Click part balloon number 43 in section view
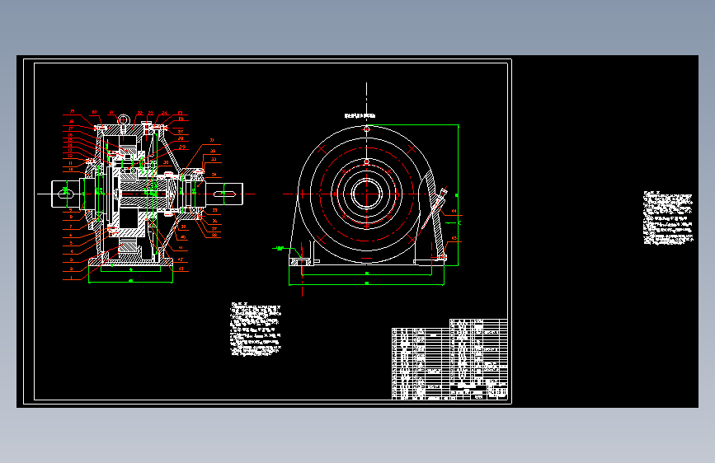Image resolution: width=715 pixels, height=463 pixels. pyautogui.click(x=181, y=269)
